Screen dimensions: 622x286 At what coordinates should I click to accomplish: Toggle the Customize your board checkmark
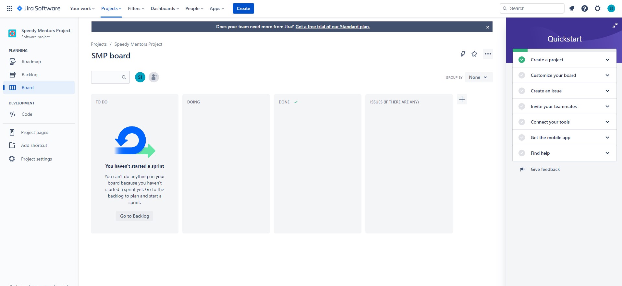(522, 75)
